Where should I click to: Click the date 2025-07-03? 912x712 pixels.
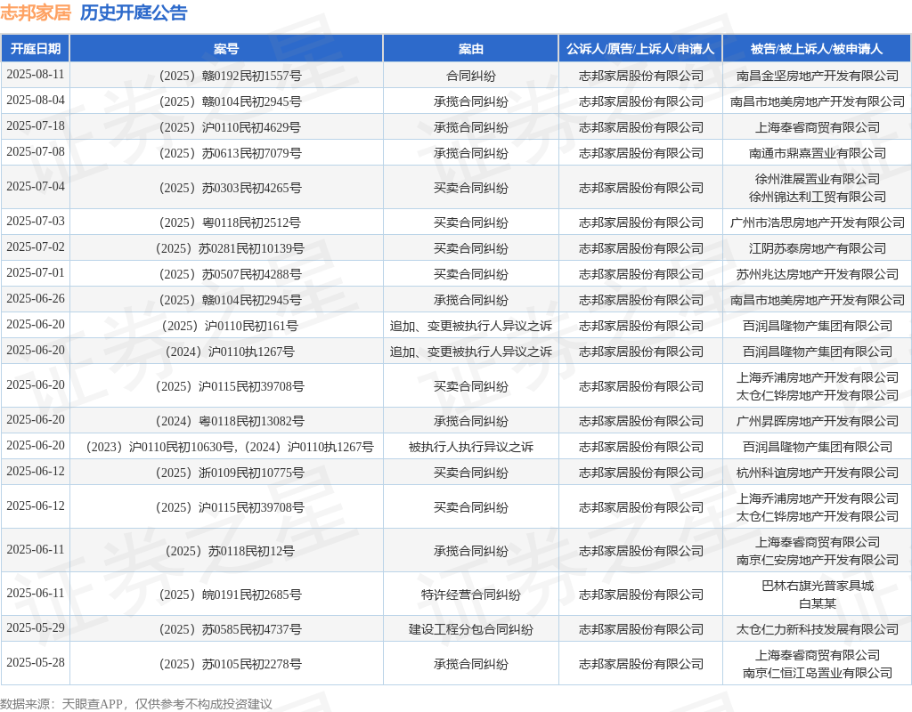[36, 222]
